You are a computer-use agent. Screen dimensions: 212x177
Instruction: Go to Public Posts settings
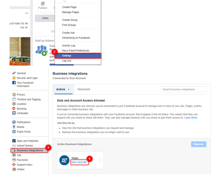pos(24,132)
